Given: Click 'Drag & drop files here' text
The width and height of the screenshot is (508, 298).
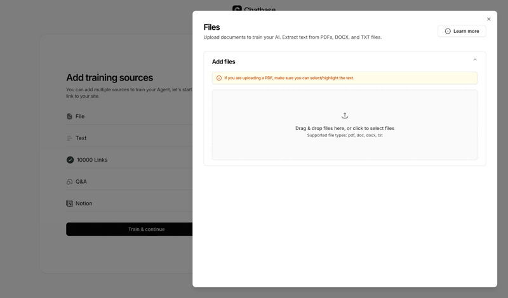Looking at the screenshot, I should tap(345, 128).
